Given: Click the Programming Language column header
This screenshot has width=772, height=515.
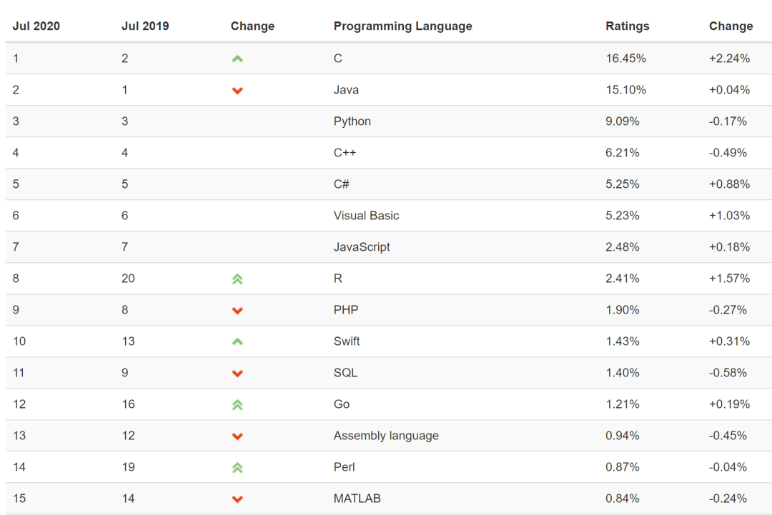Looking at the screenshot, I should (402, 26).
